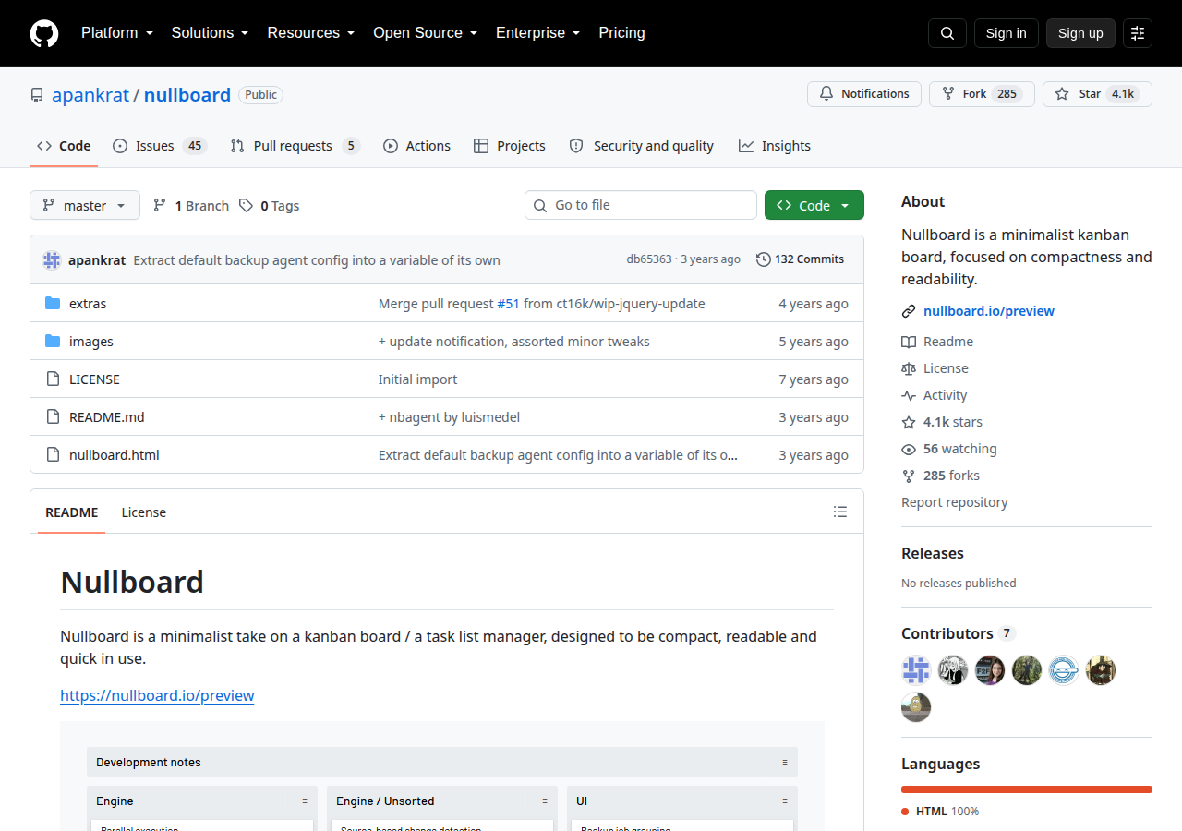
Task: Open the apankrat owner link
Action: coord(90,95)
